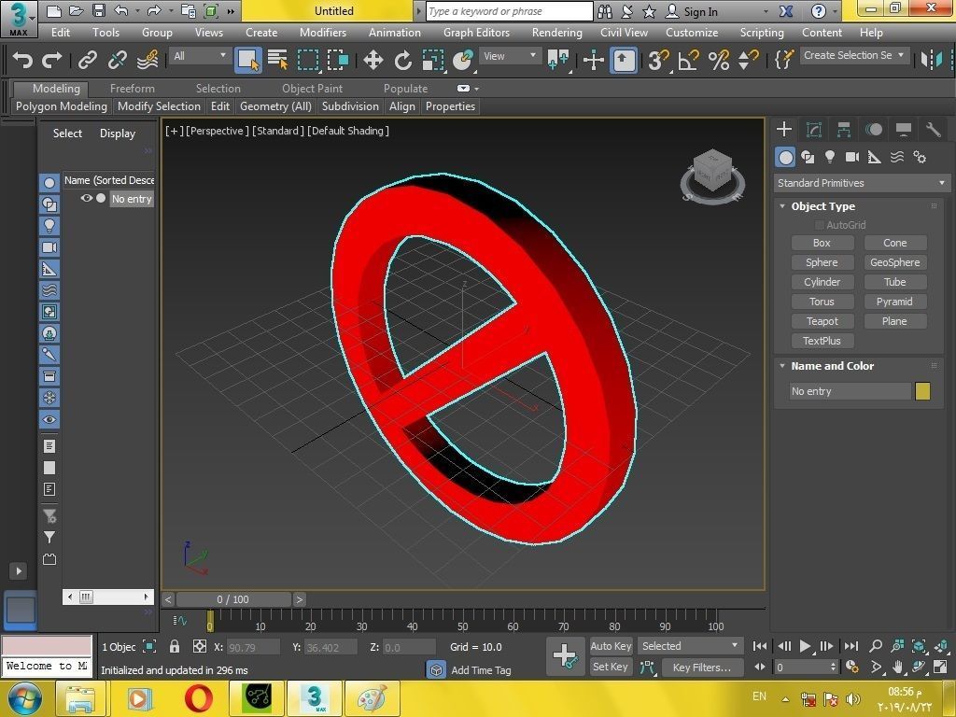
Task: Toggle the Selection Lock padlock
Action: click(175, 646)
